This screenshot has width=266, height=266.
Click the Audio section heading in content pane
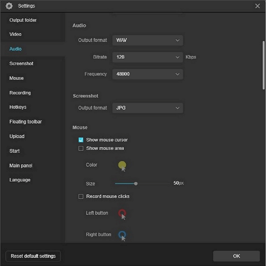[x=79, y=26]
